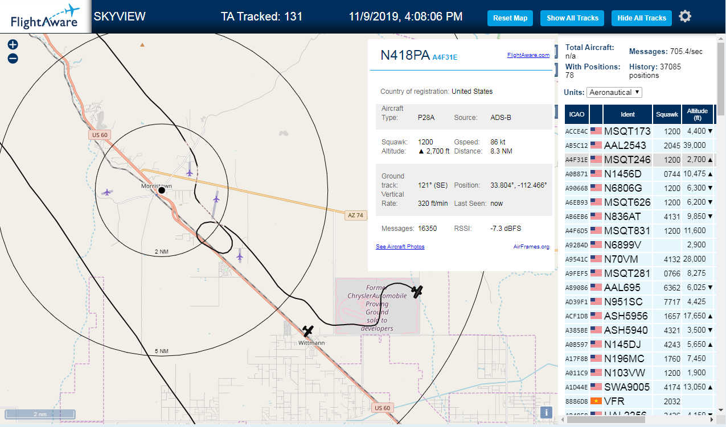Click the US flag in the N70VM row
The height and width of the screenshot is (427, 726).
pos(596,259)
